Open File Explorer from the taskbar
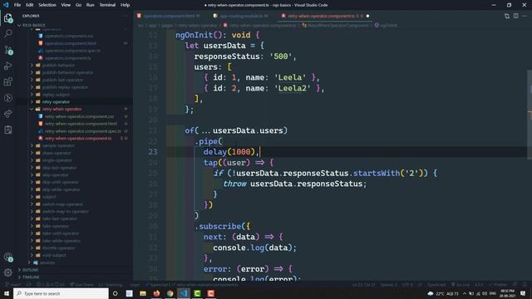 (x=143, y=293)
